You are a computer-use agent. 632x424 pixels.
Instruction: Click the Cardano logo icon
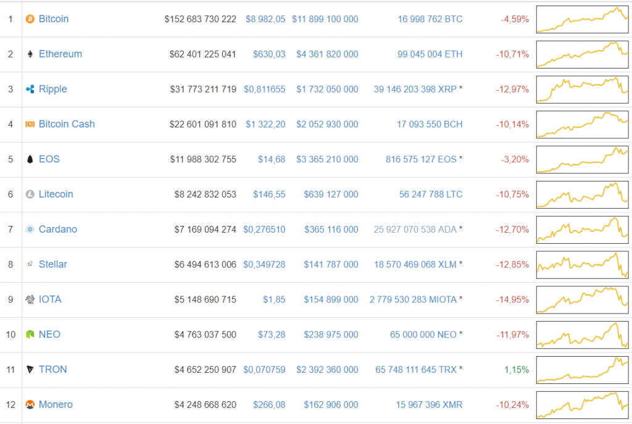tap(30, 230)
